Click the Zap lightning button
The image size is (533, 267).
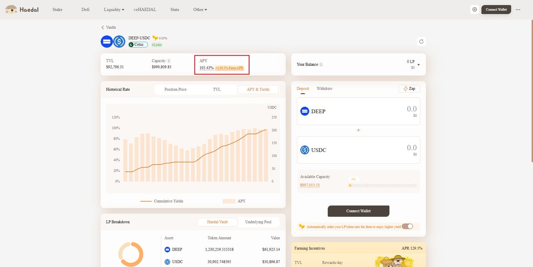tap(409, 89)
